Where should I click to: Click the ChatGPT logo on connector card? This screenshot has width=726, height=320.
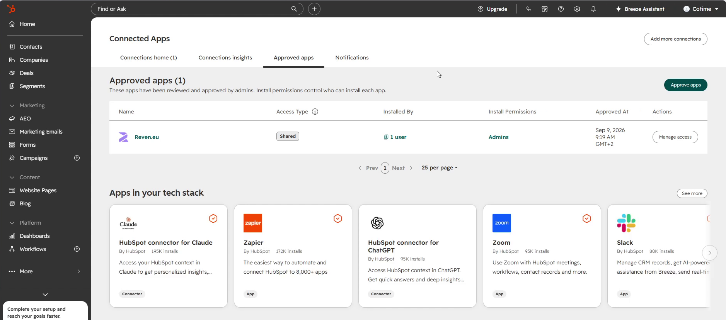[377, 223]
